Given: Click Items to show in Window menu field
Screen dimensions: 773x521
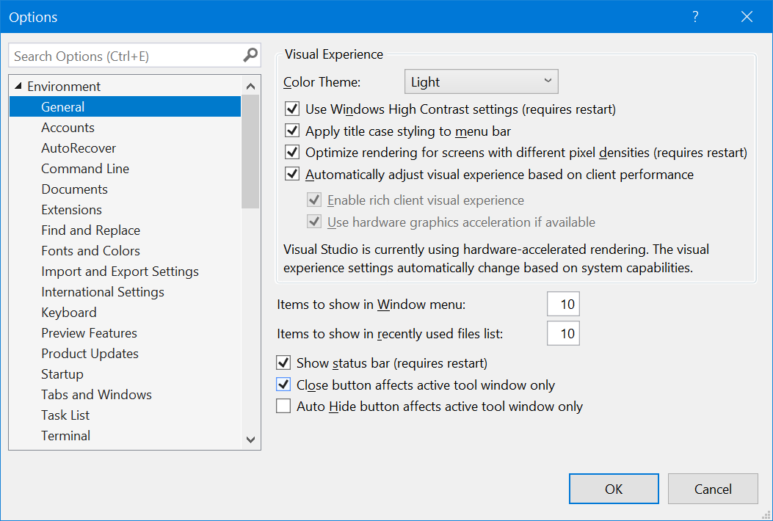Looking at the screenshot, I should [564, 304].
